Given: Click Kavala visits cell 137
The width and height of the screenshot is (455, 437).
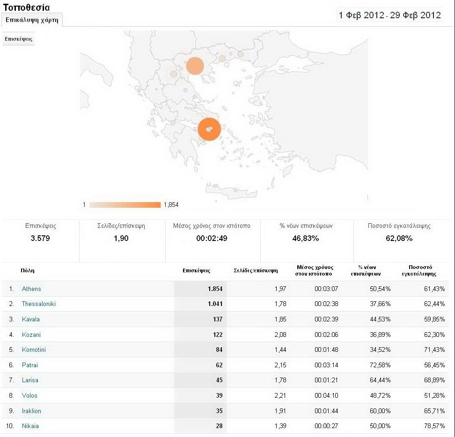Looking at the screenshot, I should [218, 319].
